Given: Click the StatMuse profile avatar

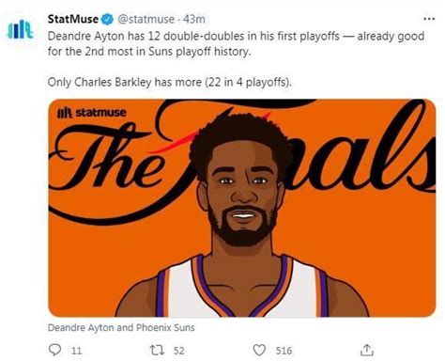Looking at the screenshot, I should (x=20, y=29).
